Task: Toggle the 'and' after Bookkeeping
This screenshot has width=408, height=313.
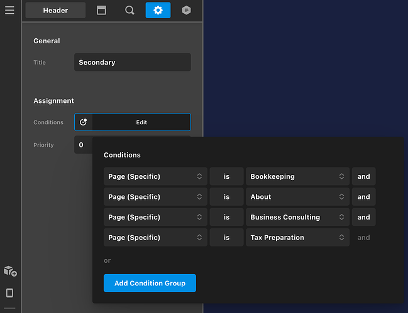Action: point(363,176)
